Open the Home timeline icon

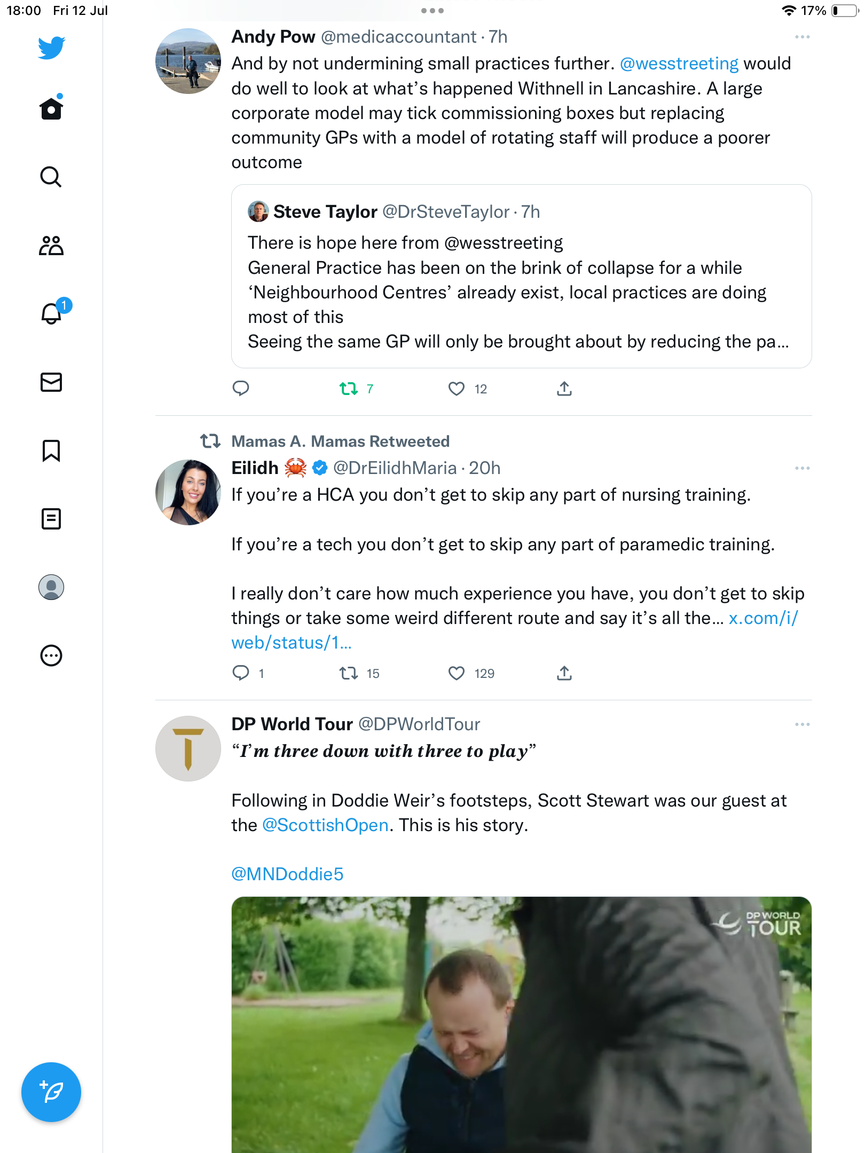tap(51, 109)
